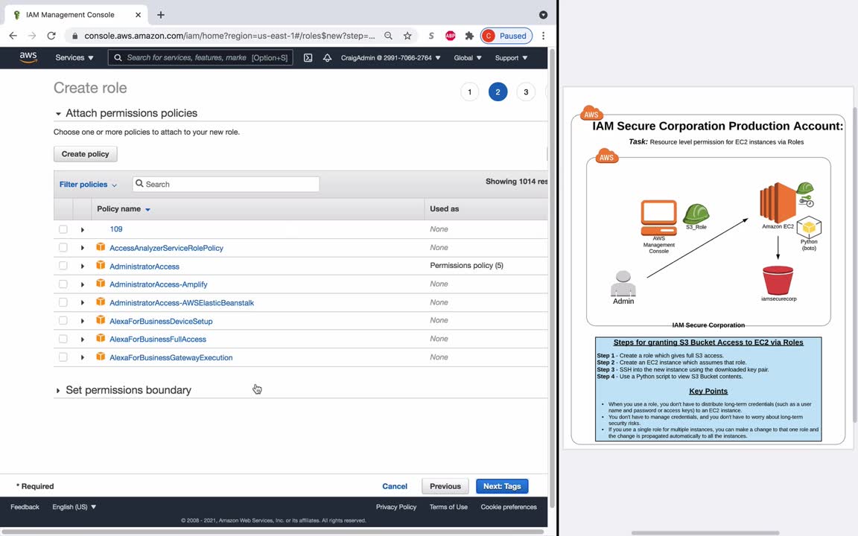Click the policy cube icon for AlexaForBusinessDeviceSetup
Image resolution: width=858 pixels, height=536 pixels.
pos(101,320)
